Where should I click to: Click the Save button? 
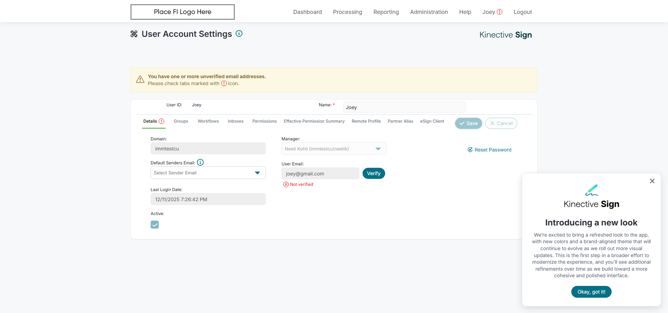pos(469,123)
